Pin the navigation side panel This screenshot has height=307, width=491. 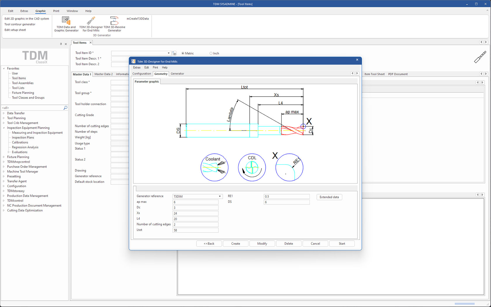pyautogui.click(x=61, y=44)
